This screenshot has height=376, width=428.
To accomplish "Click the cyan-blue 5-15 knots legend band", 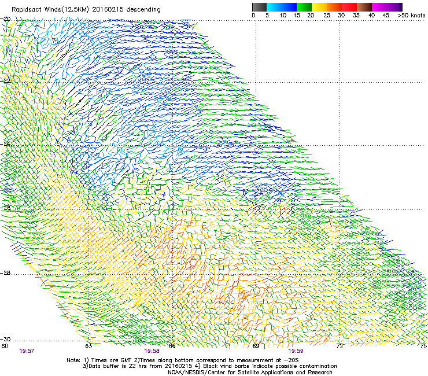I will click(x=282, y=7).
